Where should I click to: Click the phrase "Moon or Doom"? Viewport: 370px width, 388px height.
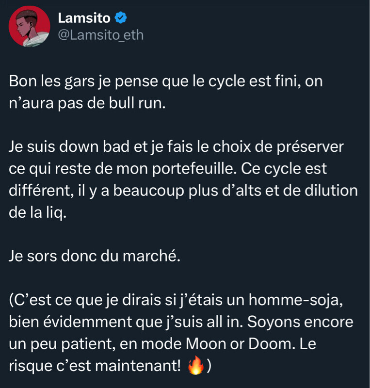237,343
